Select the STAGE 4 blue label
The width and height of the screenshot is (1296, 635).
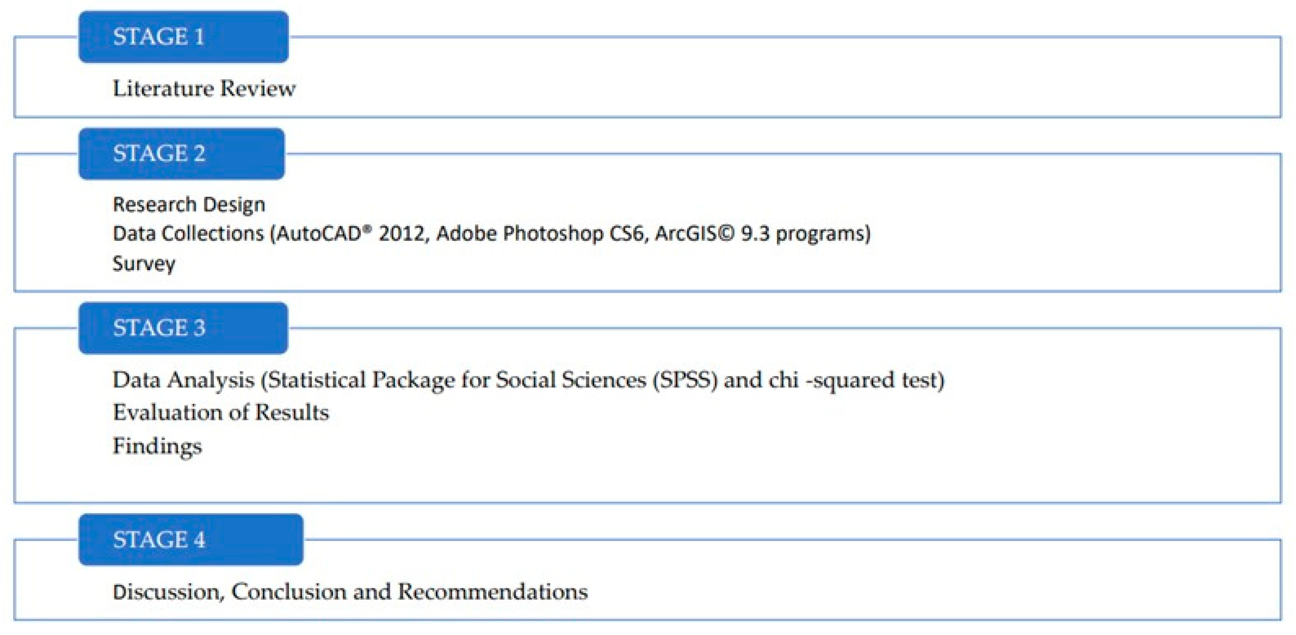tap(191, 540)
